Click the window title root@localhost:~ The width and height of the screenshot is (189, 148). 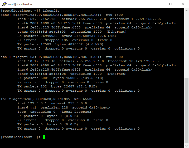click(20, 4)
